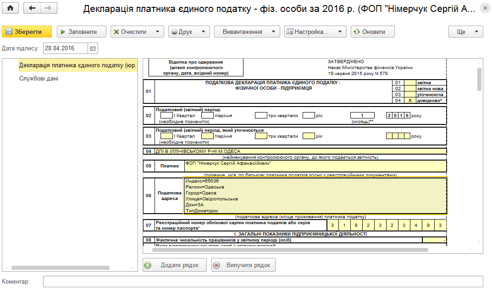Image resolution: width=492 pixels, height=290 pixels.
Task: Check три квартали in row 02
Action: click(261, 116)
